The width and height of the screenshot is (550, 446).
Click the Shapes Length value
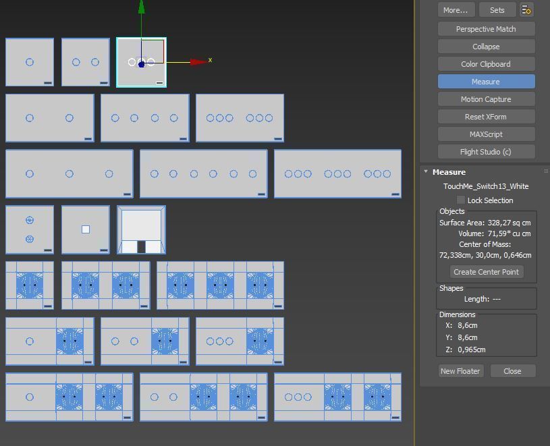pos(496,299)
